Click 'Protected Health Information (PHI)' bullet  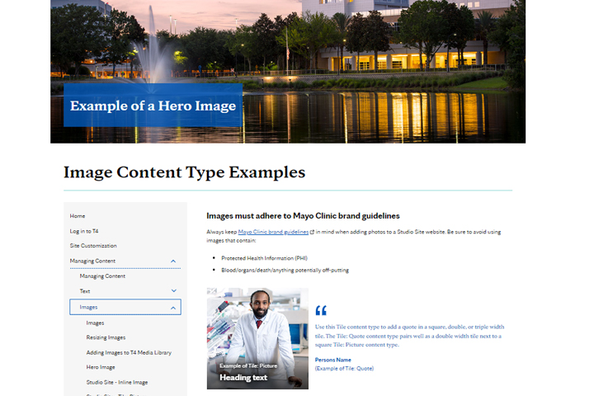pos(265,258)
